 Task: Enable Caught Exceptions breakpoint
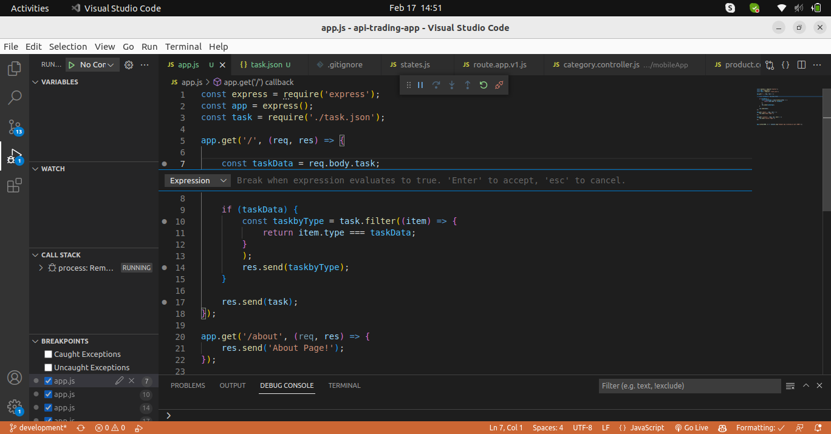tap(49, 354)
